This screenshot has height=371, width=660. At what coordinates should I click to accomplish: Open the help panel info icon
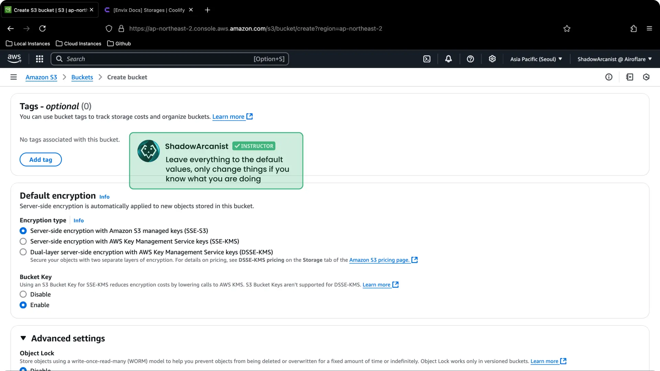609,77
